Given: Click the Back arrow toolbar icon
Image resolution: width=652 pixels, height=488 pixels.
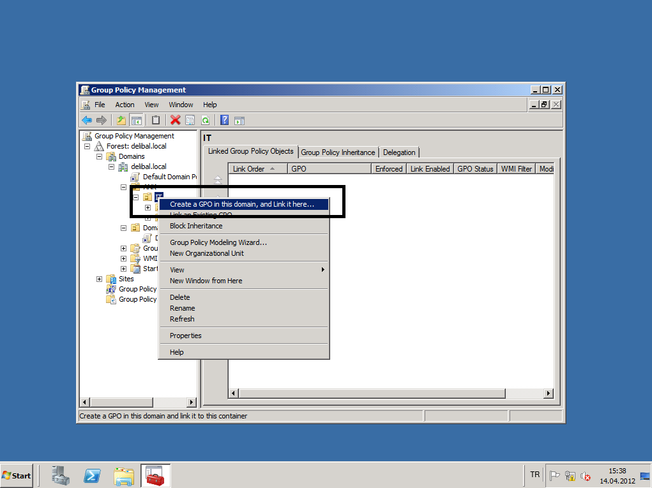Looking at the screenshot, I should (x=87, y=120).
